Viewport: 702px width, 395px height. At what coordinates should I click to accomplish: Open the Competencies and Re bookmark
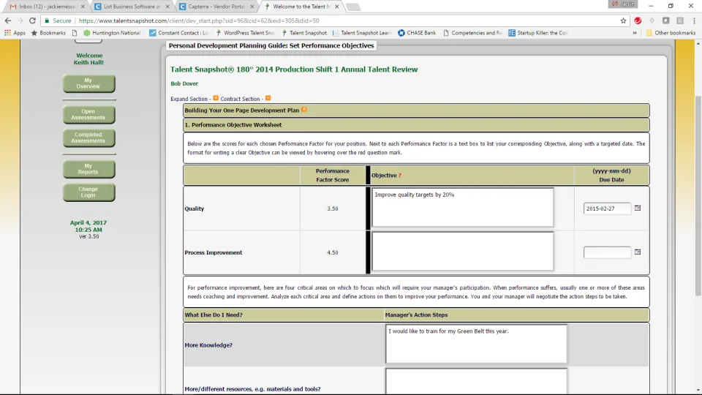point(472,33)
